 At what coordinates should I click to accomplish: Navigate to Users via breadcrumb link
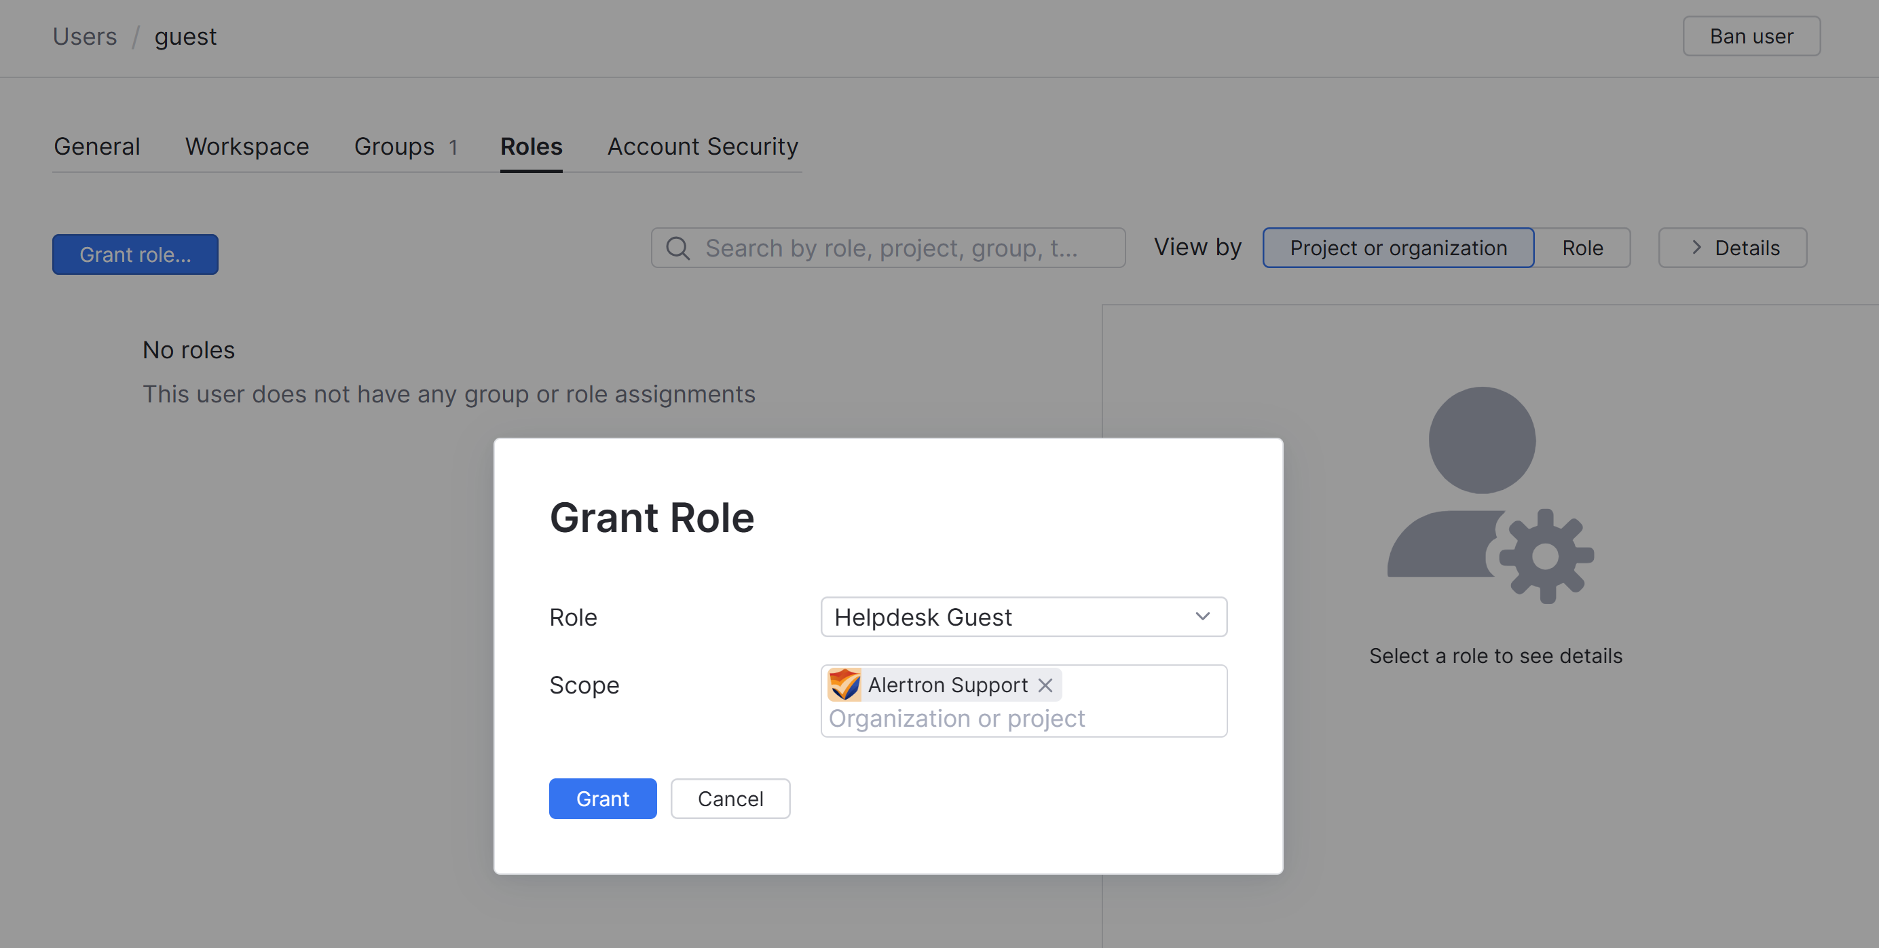[x=85, y=36]
